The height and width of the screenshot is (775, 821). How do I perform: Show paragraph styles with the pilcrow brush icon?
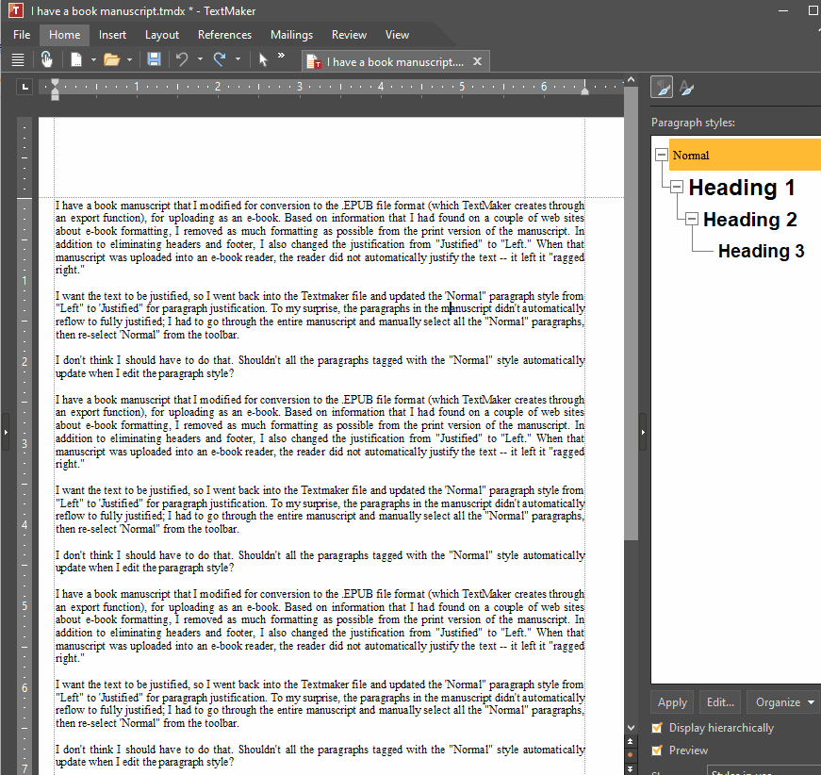(x=663, y=89)
